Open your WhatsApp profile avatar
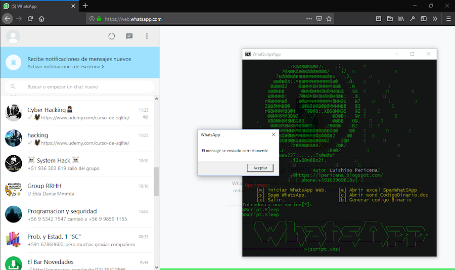 coord(13,36)
